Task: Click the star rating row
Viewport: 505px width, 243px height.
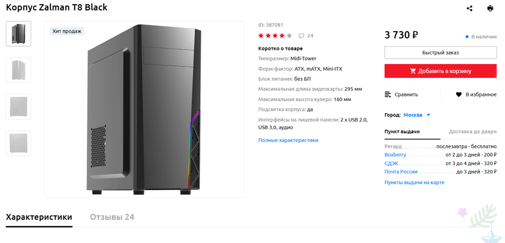Action: point(275,36)
